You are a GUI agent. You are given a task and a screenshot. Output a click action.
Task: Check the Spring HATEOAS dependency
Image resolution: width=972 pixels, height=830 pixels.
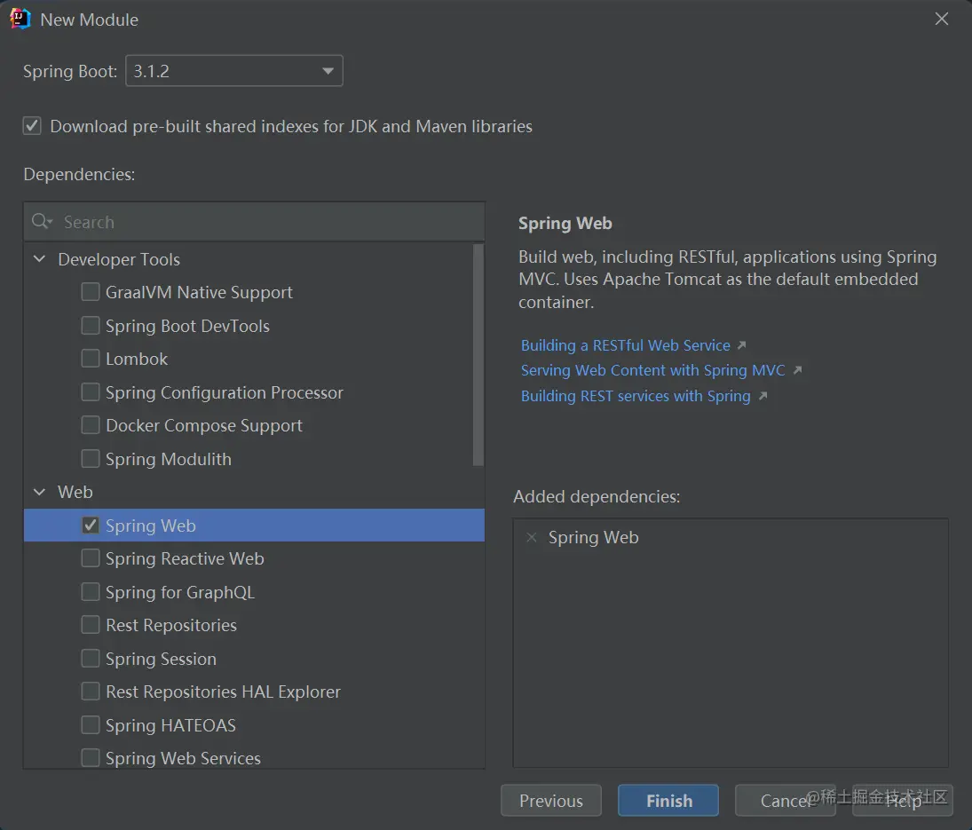[x=91, y=724]
